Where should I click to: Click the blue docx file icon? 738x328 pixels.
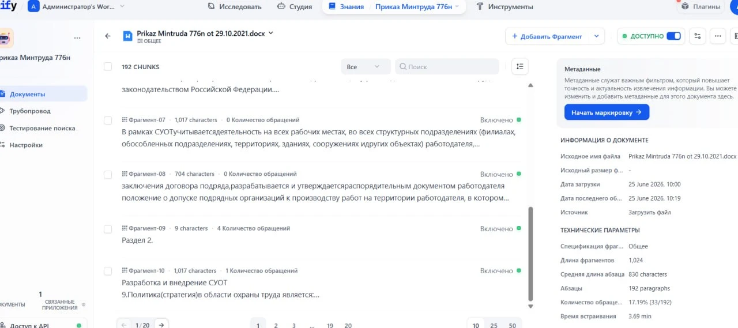(128, 36)
